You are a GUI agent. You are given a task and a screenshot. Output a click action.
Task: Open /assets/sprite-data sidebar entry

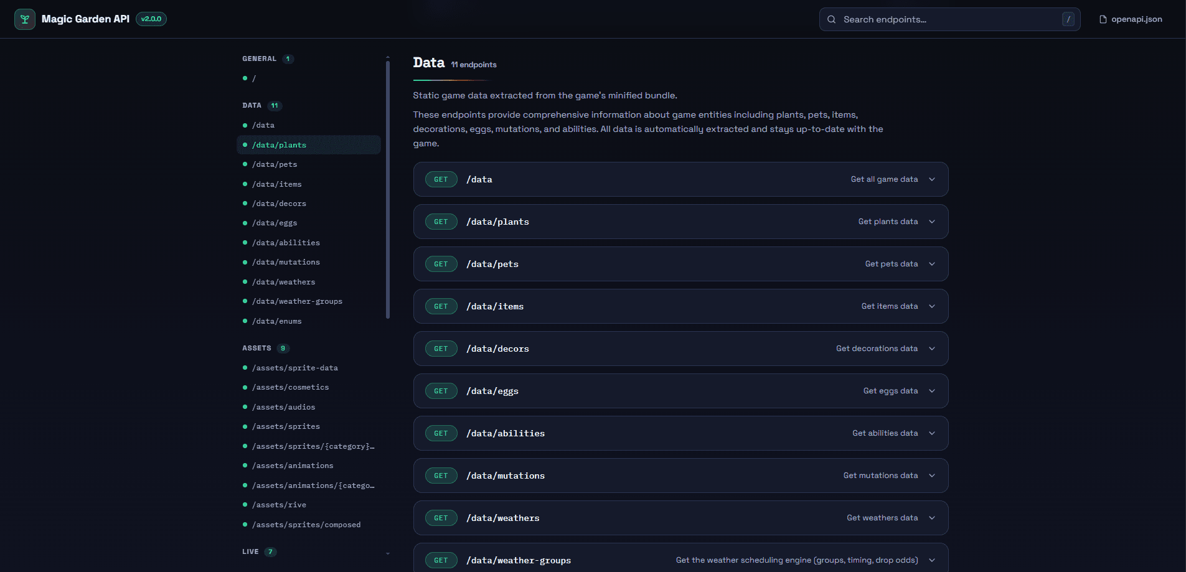(309, 368)
